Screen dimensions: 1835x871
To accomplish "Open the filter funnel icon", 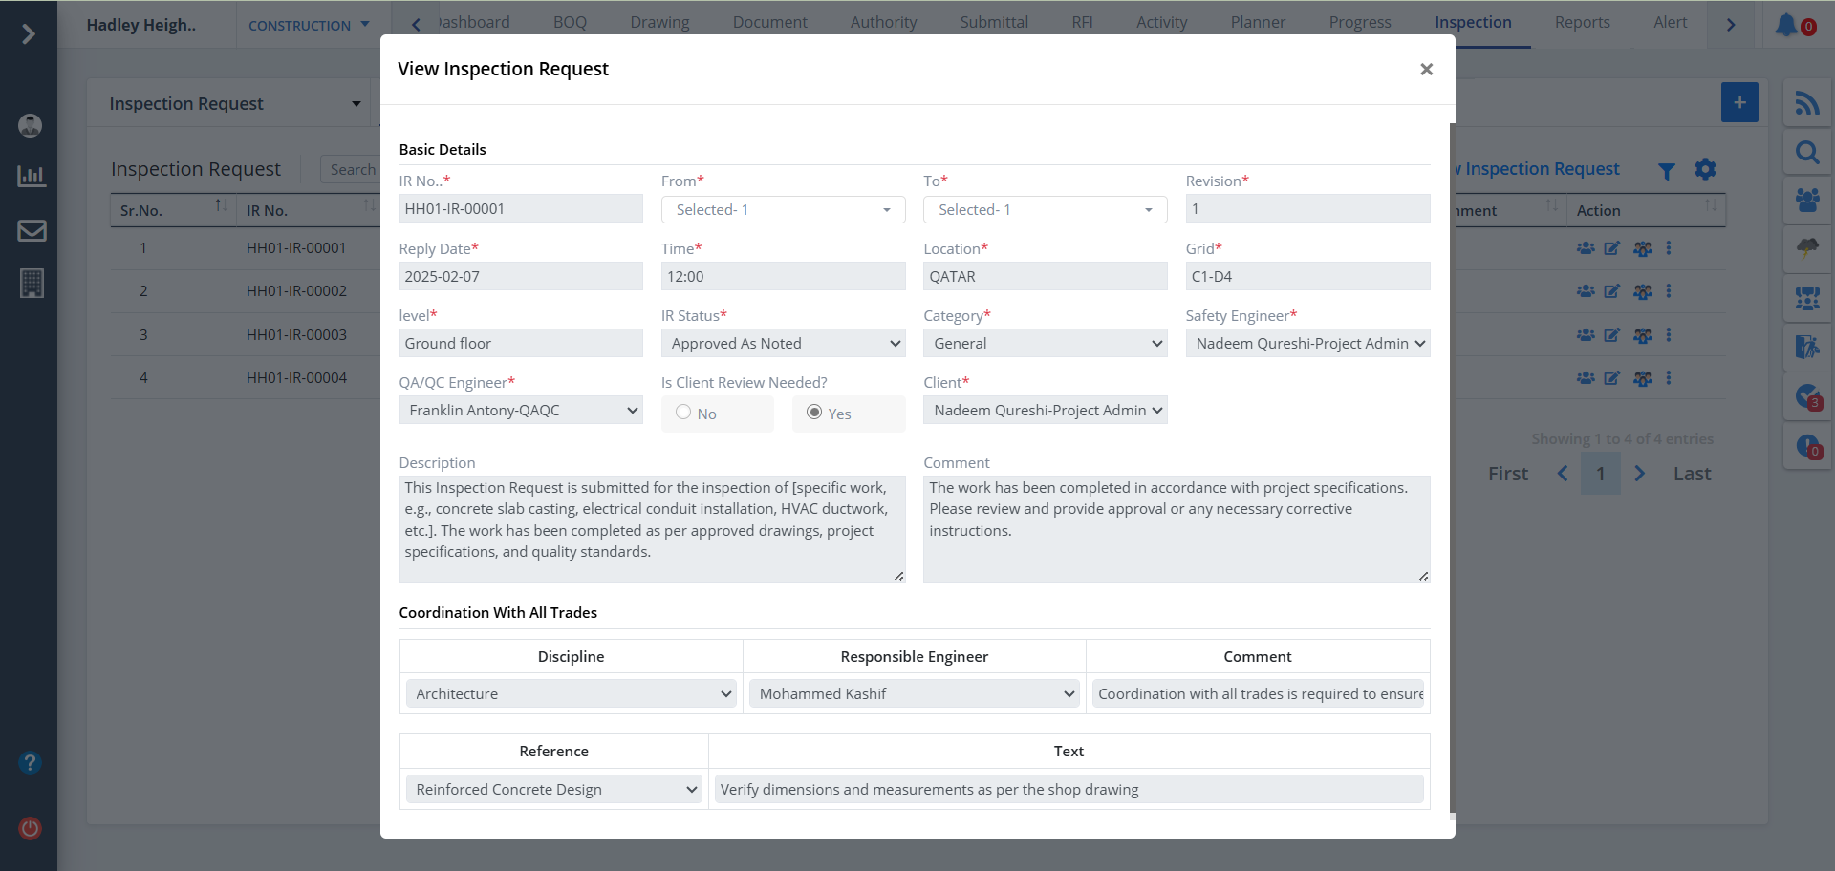I will click(x=1666, y=171).
